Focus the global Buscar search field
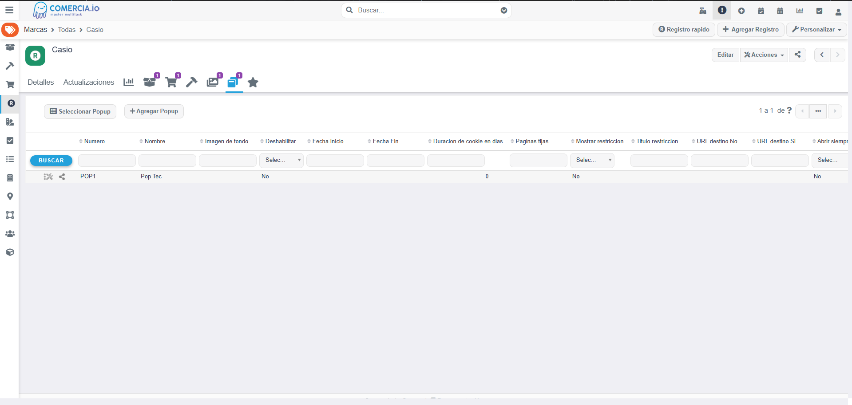This screenshot has width=852, height=405. [426, 10]
